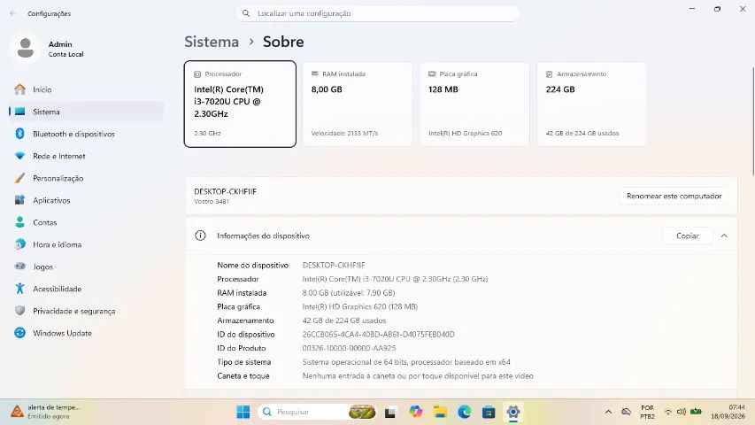Screen dimensions: 755x425
Task: Click the volume speaker tray icon
Action: pyautogui.click(x=682, y=412)
